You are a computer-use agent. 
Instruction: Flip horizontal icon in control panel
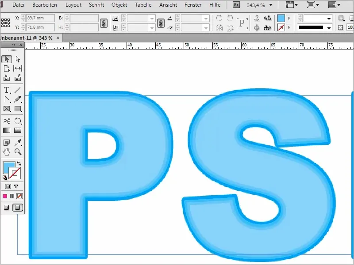point(219,28)
